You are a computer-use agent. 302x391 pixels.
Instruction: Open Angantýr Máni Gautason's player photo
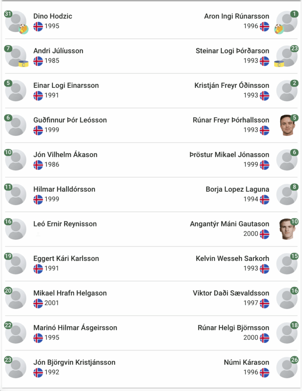(x=287, y=229)
